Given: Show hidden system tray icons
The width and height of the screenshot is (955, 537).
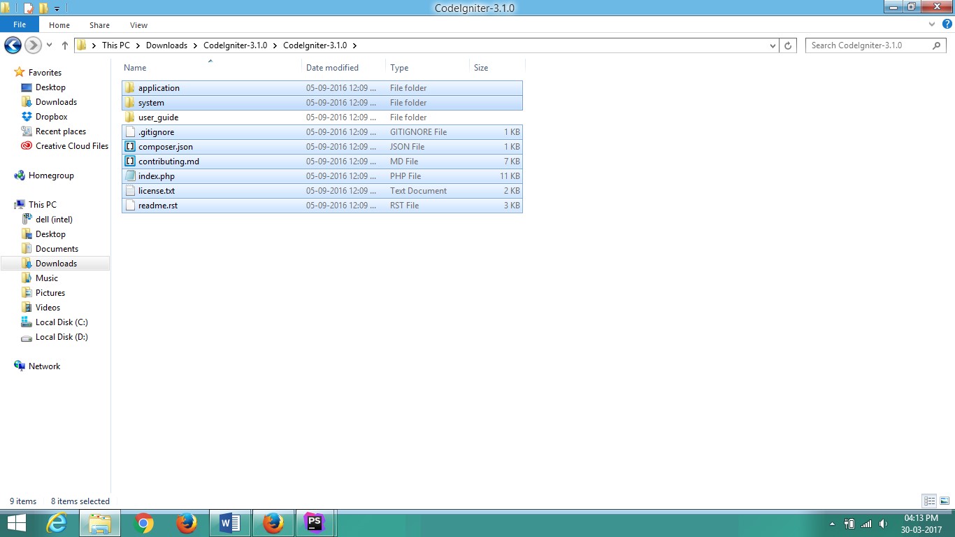Looking at the screenshot, I should (x=832, y=523).
